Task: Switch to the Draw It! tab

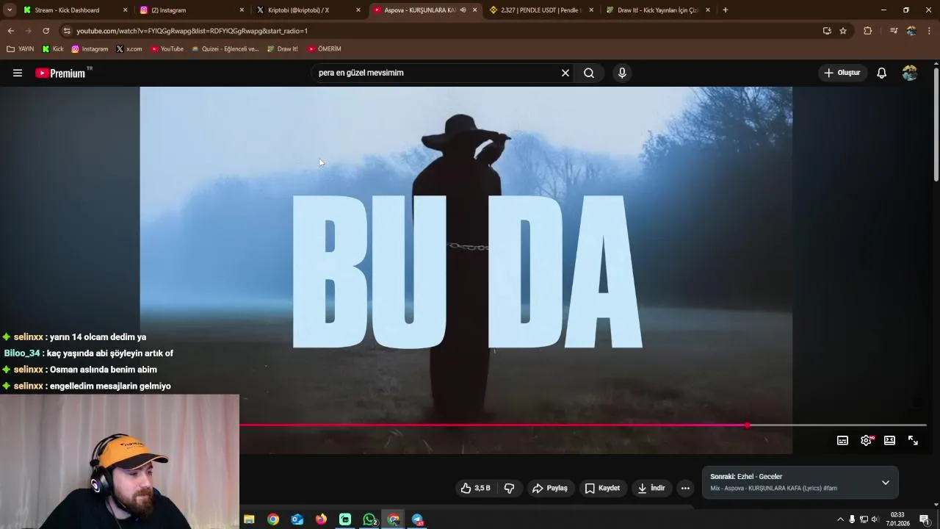Action: pos(658,10)
